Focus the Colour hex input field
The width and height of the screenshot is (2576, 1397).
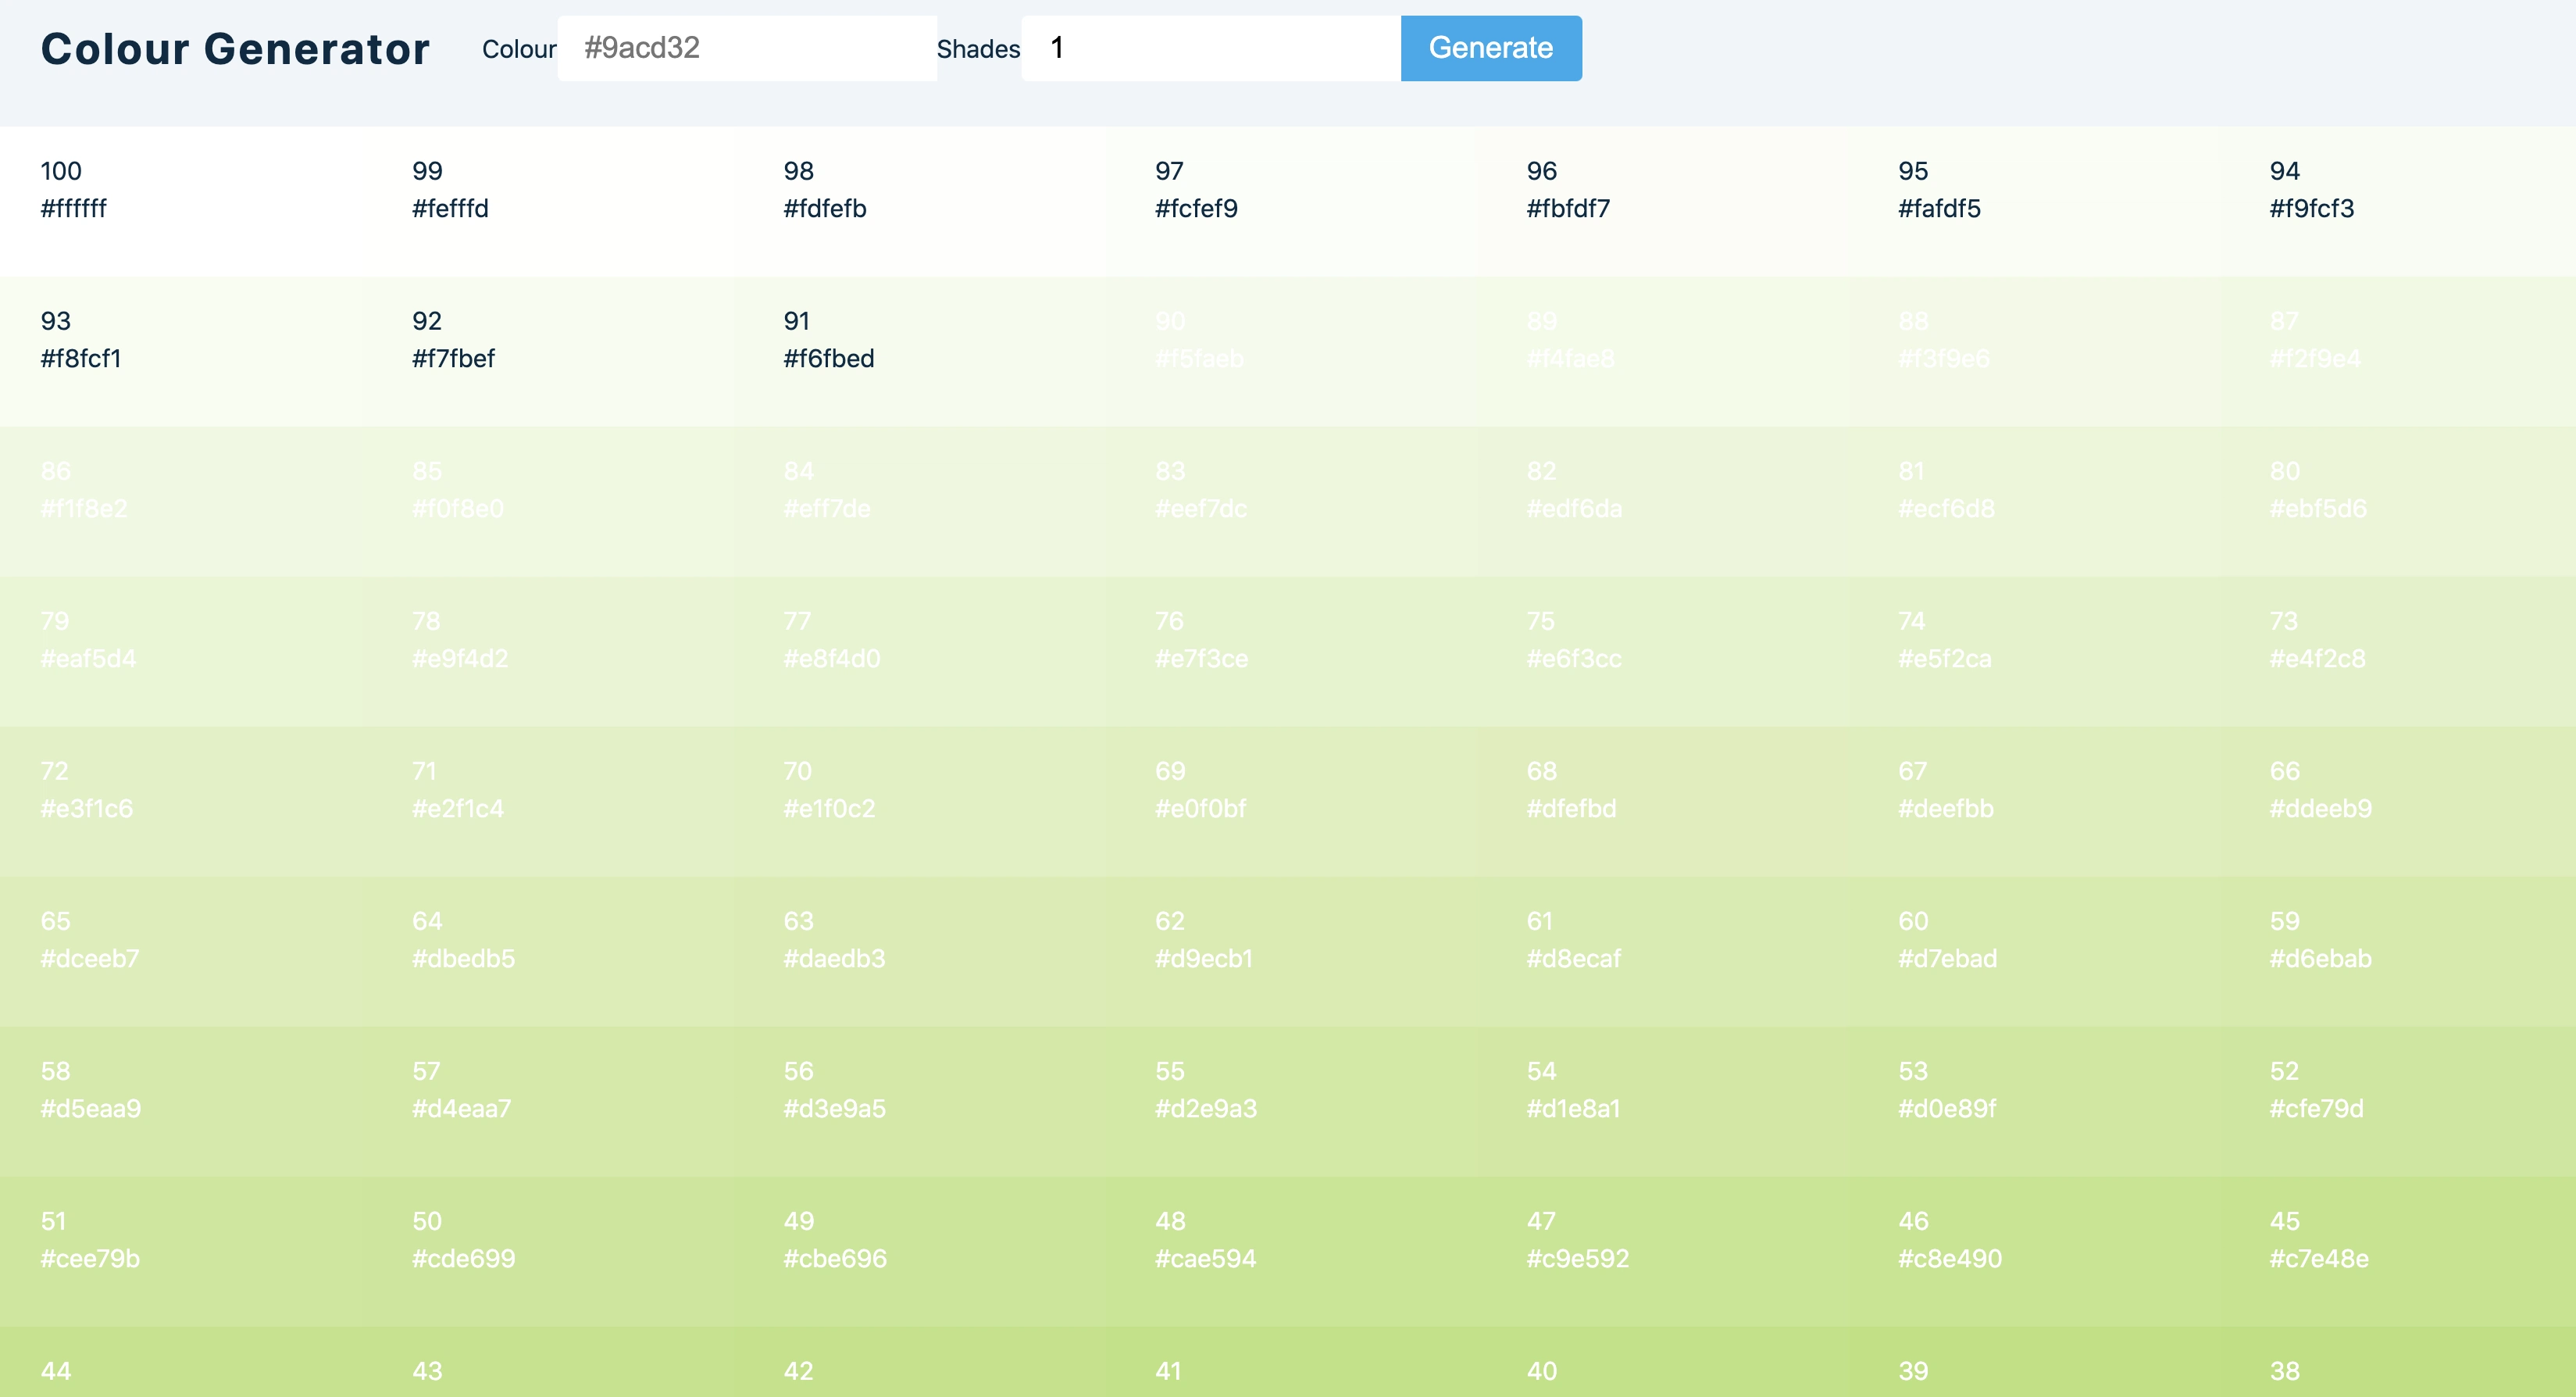747,48
